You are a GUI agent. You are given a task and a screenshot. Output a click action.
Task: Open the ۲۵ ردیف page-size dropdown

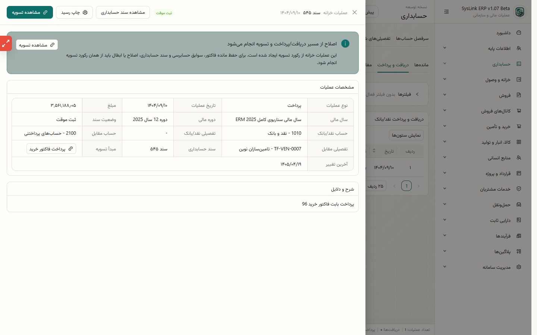coord(376,186)
